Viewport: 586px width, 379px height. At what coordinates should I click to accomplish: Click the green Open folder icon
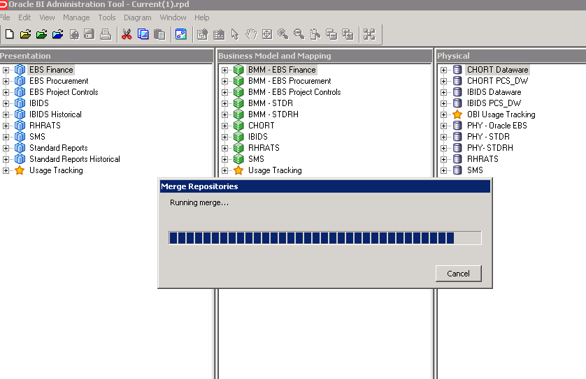pos(41,35)
